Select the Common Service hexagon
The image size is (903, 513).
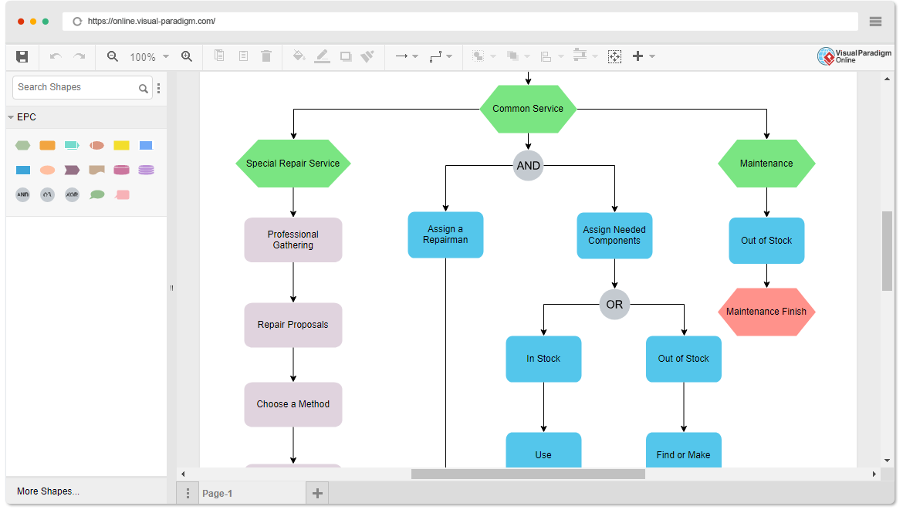(x=528, y=109)
